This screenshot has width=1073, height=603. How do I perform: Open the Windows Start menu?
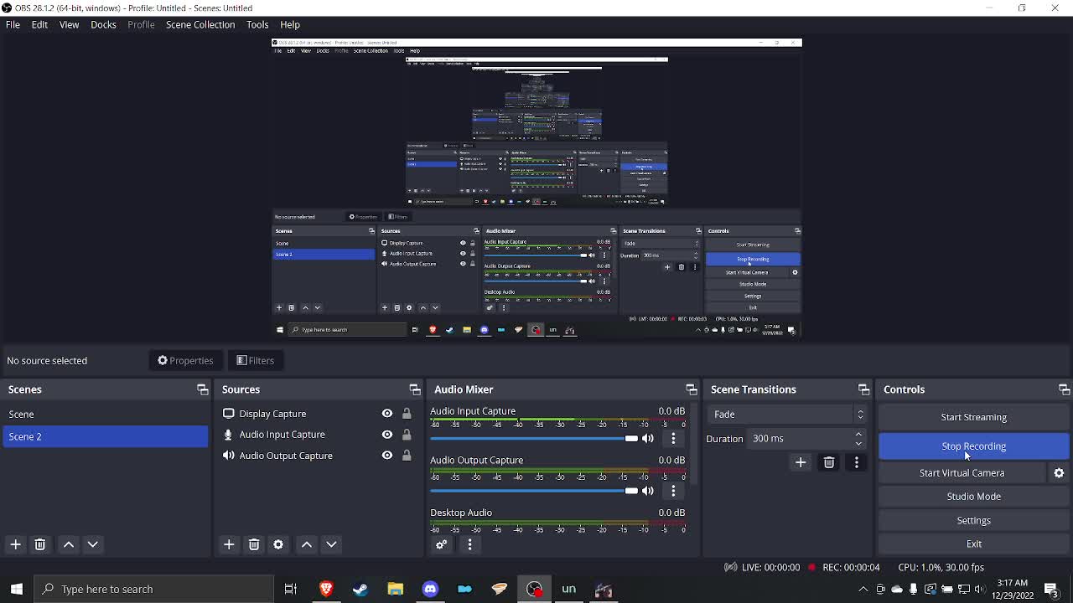17,589
